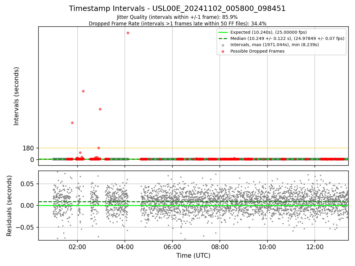The height and width of the screenshot is (266, 355).
Task: Click the Intervals max/min legend entry
Action: click(x=275, y=45)
